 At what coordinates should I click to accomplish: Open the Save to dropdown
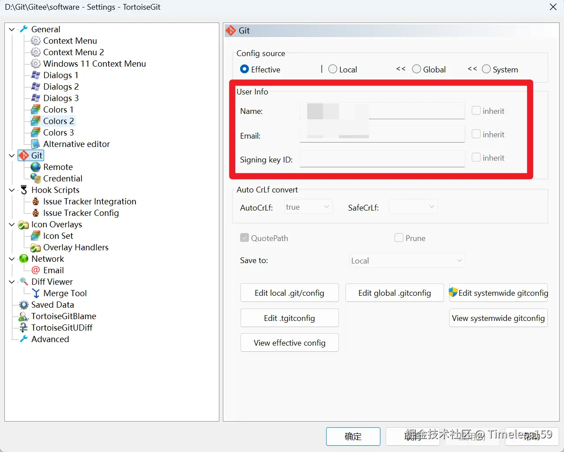click(x=407, y=260)
